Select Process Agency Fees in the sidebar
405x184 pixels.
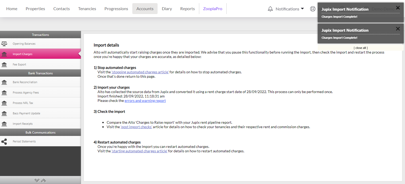(x=40, y=93)
